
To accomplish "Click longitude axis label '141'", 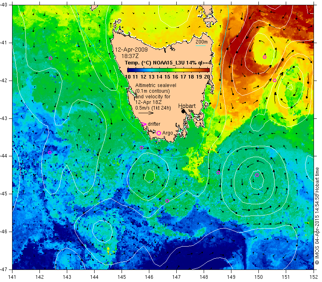I will coord(12,277).
